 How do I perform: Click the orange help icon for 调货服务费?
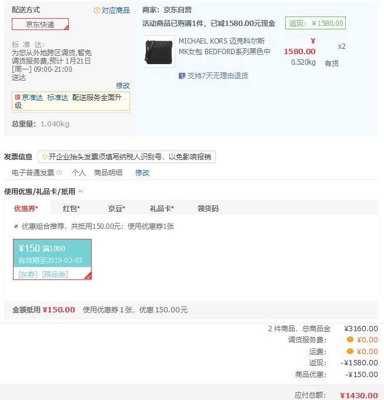350,339
